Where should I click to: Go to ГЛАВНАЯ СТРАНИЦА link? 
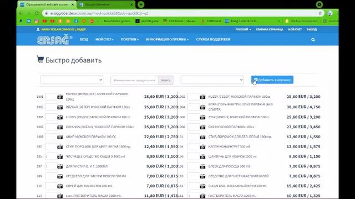click(x=270, y=29)
